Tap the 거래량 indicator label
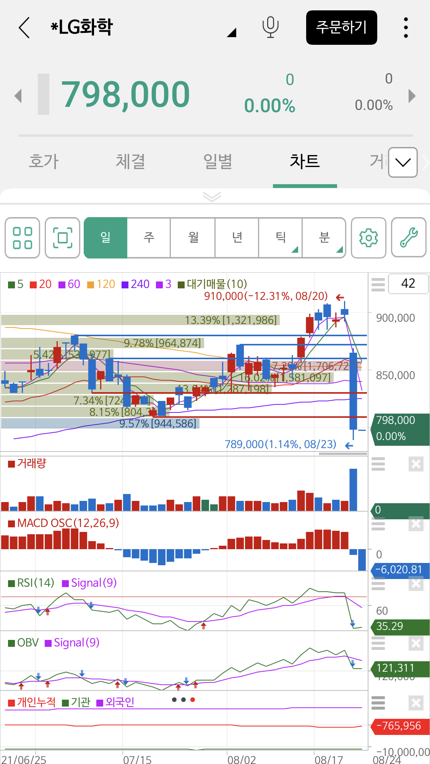This screenshot has height=764, width=430. (27, 463)
